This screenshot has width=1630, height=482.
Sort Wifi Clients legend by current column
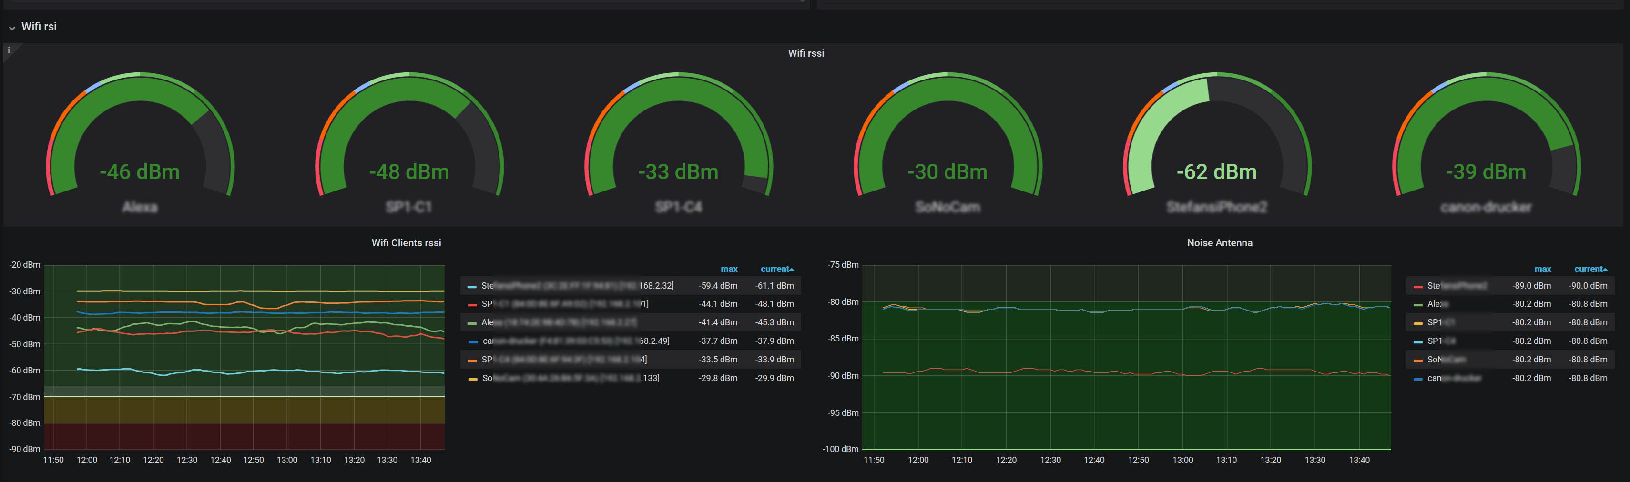776,269
